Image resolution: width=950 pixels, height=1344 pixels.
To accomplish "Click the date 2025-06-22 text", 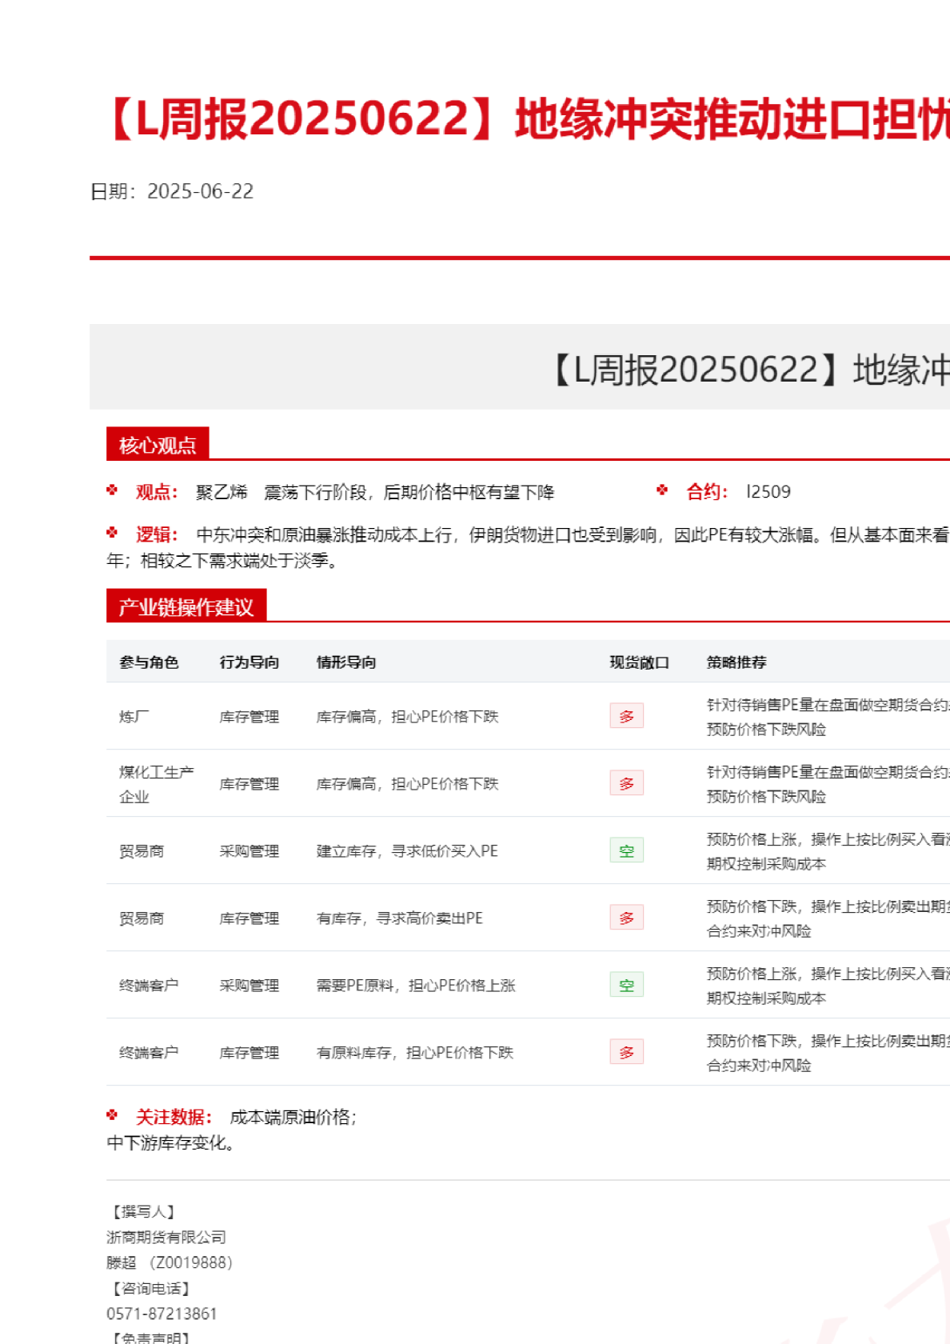I will click(x=200, y=192).
